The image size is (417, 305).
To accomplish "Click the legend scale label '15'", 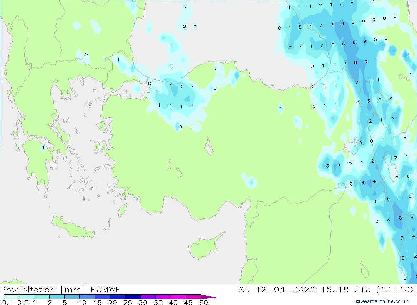I will (x=98, y=303).
